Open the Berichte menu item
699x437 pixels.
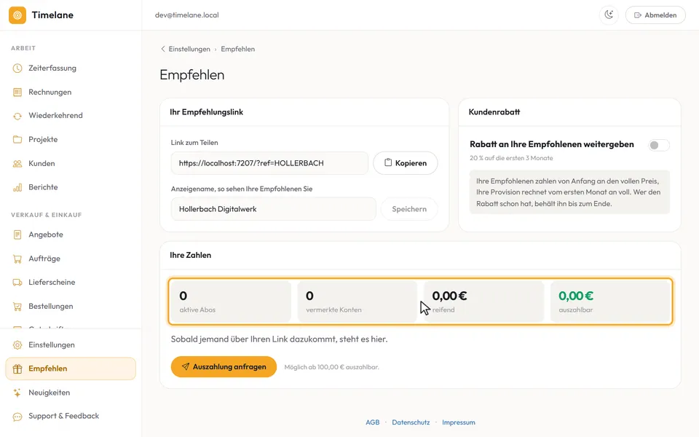click(71, 187)
